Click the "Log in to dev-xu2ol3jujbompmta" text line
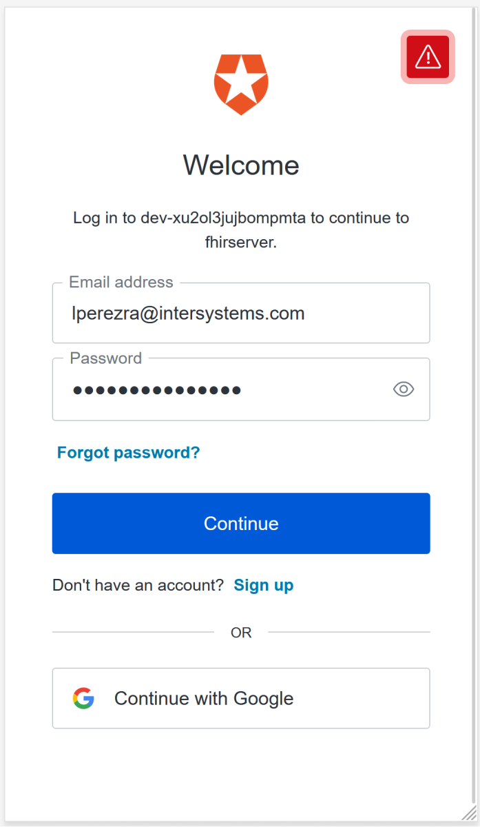This screenshot has width=480, height=827. pos(241,218)
